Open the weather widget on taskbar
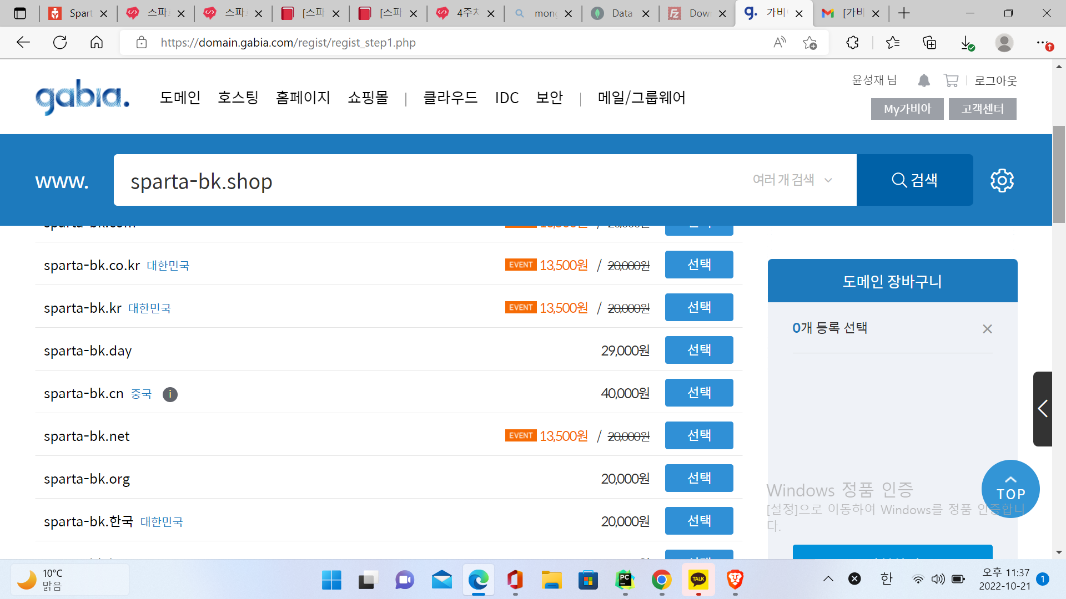This screenshot has width=1066, height=599. click(x=70, y=580)
